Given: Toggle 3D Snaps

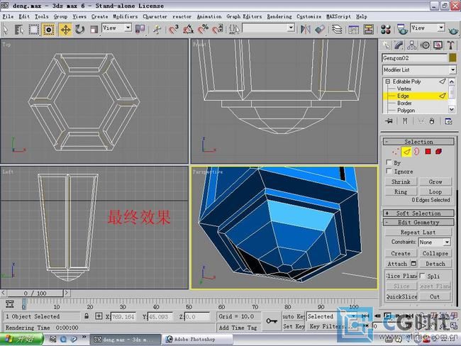Looking at the screenshot, I should (x=174, y=29).
